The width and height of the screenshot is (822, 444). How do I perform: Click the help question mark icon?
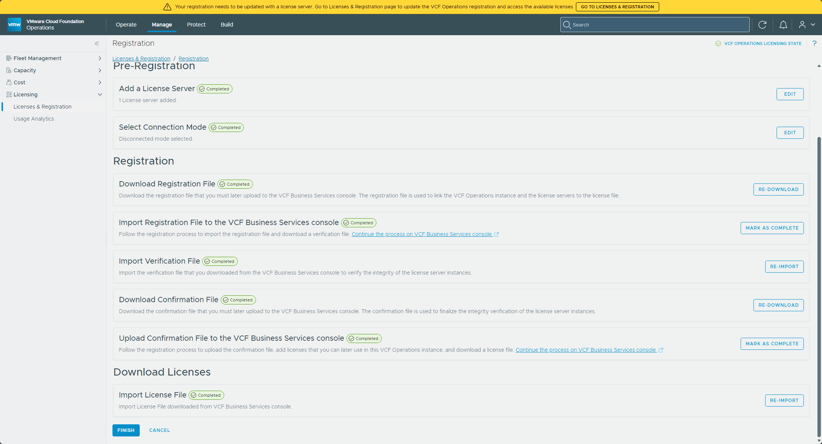pyautogui.click(x=814, y=43)
